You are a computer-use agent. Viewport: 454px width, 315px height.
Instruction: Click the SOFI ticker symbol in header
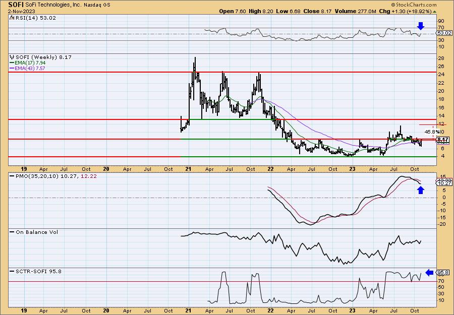coord(16,5)
